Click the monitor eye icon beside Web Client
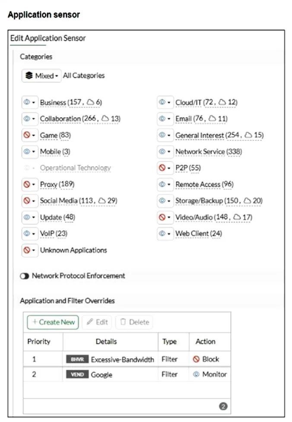 [162, 233]
